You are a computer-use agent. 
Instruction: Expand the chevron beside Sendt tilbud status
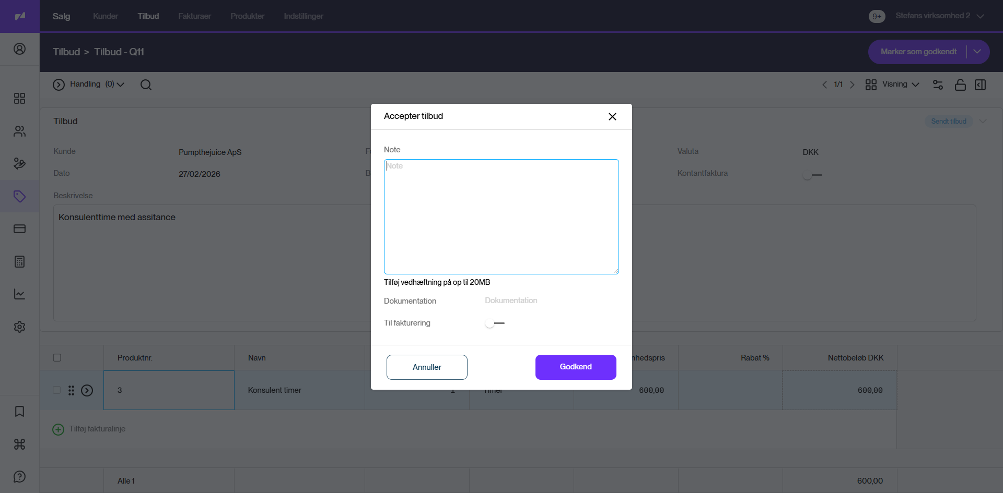tap(983, 122)
